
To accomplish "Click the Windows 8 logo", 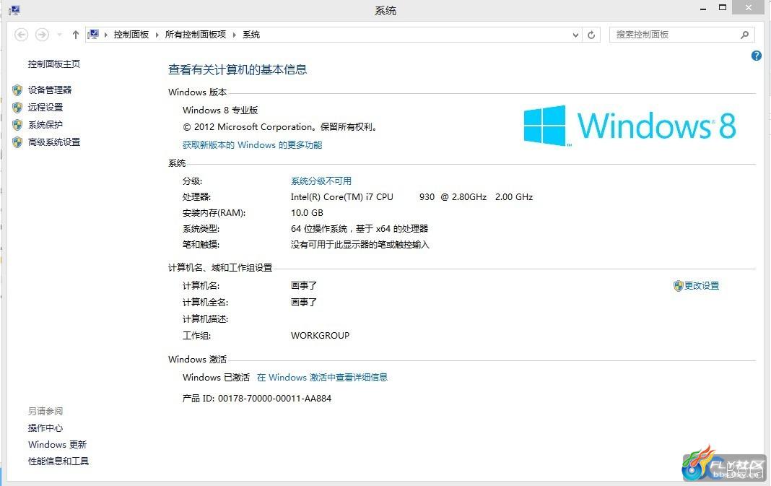I will pyautogui.click(x=630, y=126).
